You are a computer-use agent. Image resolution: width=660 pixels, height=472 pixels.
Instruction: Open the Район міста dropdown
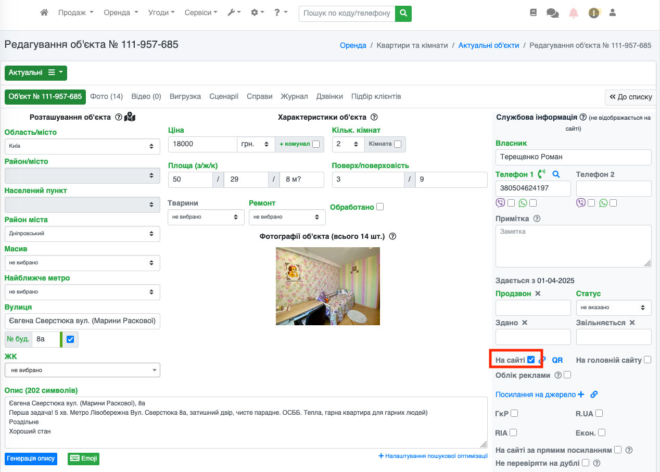coord(82,234)
